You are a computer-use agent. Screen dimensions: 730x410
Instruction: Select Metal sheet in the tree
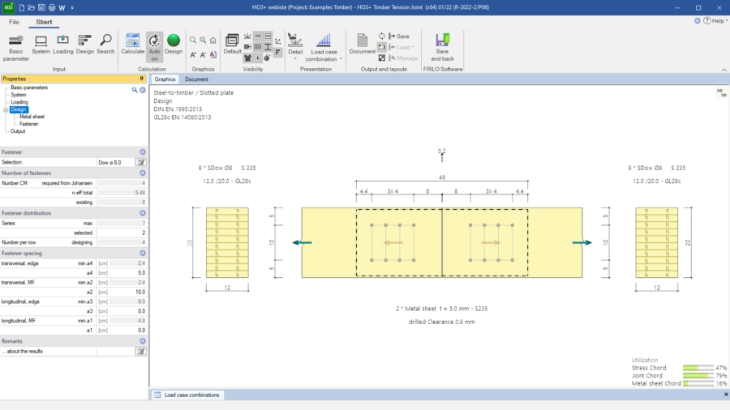[32, 117]
